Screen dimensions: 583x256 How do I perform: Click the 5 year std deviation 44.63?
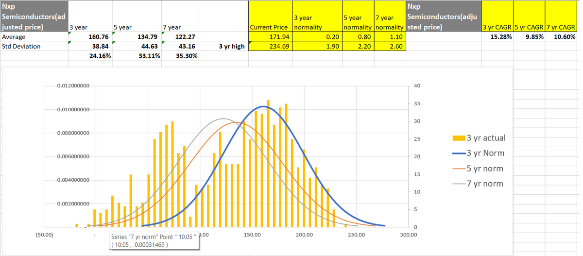[137, 46]
